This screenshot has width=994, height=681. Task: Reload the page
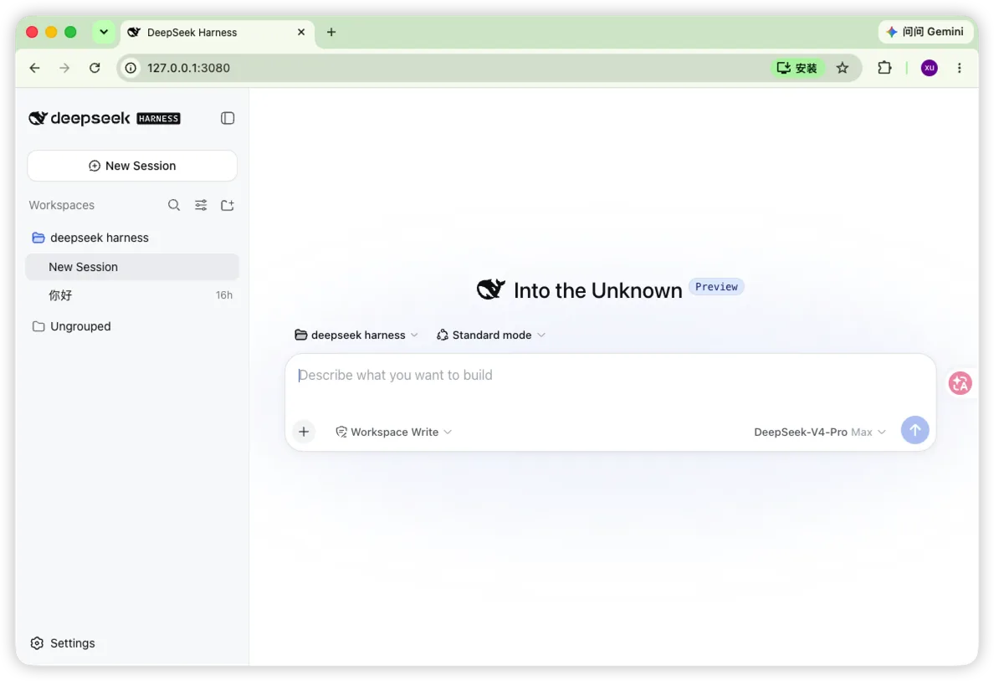coord(95,68)
